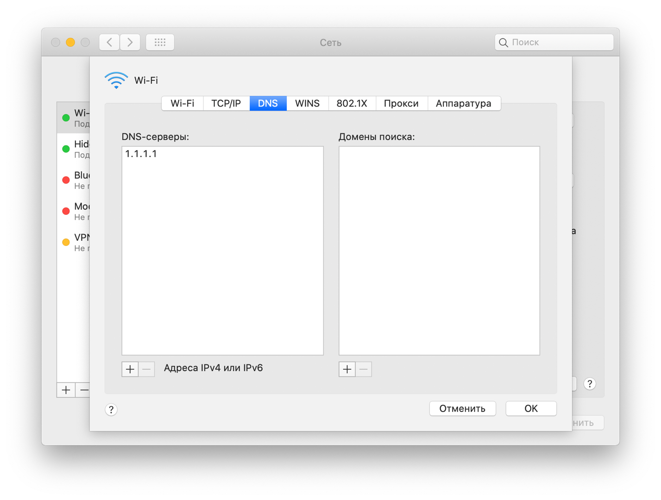Confirm settings with OK button
The width and height of the screenshot is (661, 500).
531,408
